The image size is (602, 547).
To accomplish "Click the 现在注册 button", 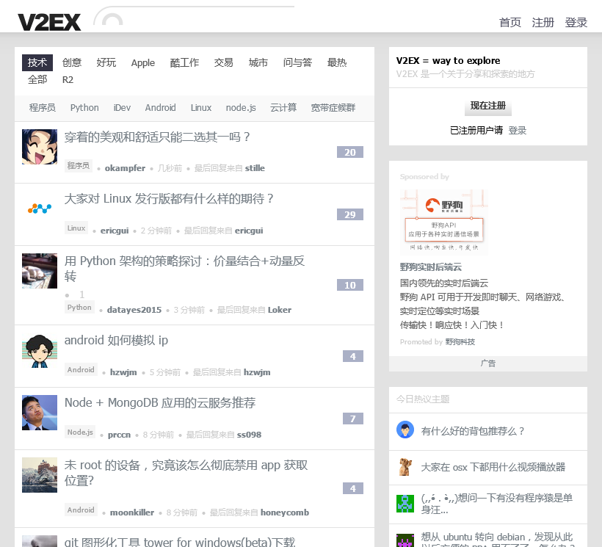I will point(488,106).
